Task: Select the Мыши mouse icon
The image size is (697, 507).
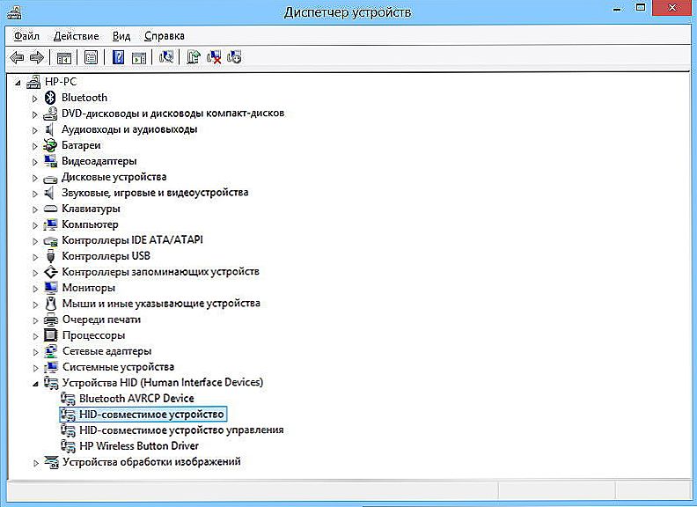Action: point(51,304)
